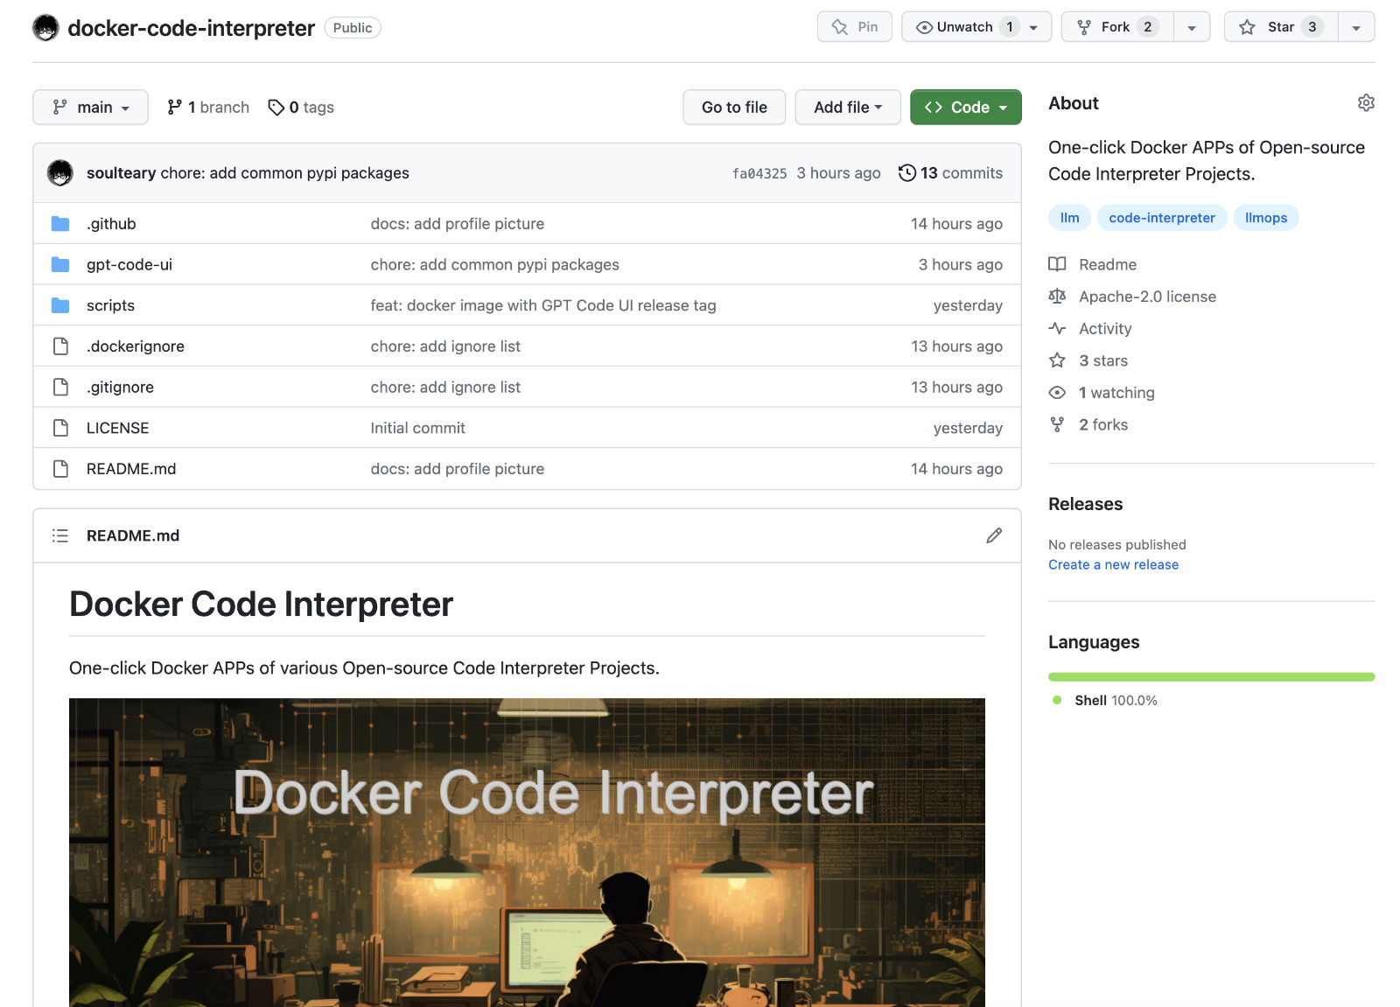Click the LICENSE file icon
The image size is (1400, 1007).
pyautogui.click(x=60, y=428)
